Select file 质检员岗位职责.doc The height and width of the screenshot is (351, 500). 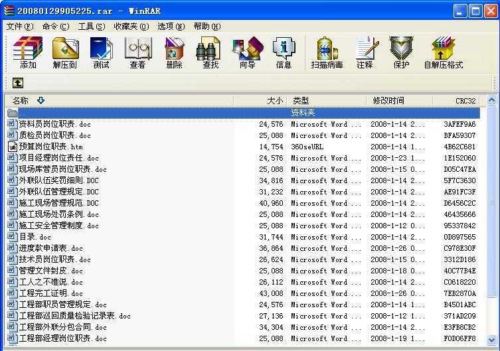(x=55, y=135)
